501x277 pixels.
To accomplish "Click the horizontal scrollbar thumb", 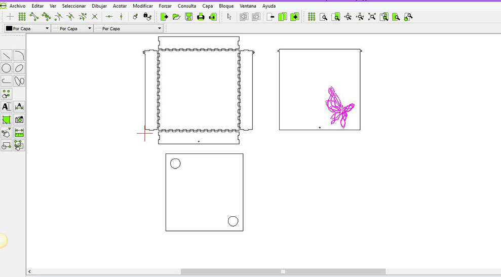I will pyautogui.click(x=283, y=271).
